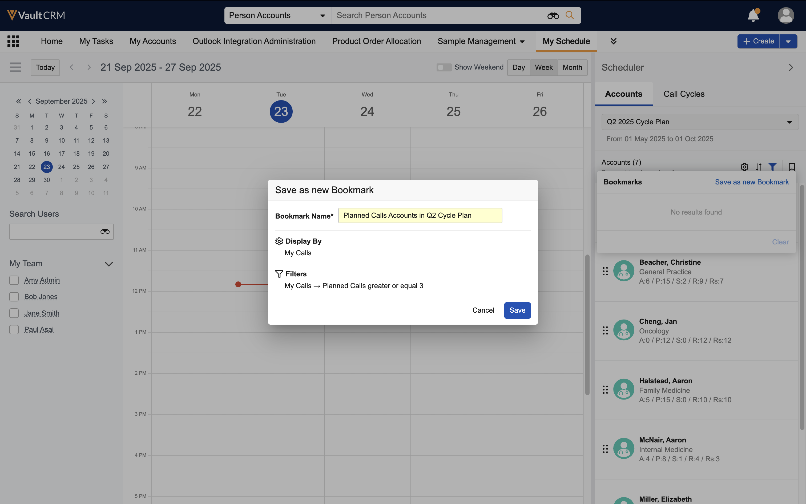Click the calendar vertical scrollbar

(x=587, y=325)
